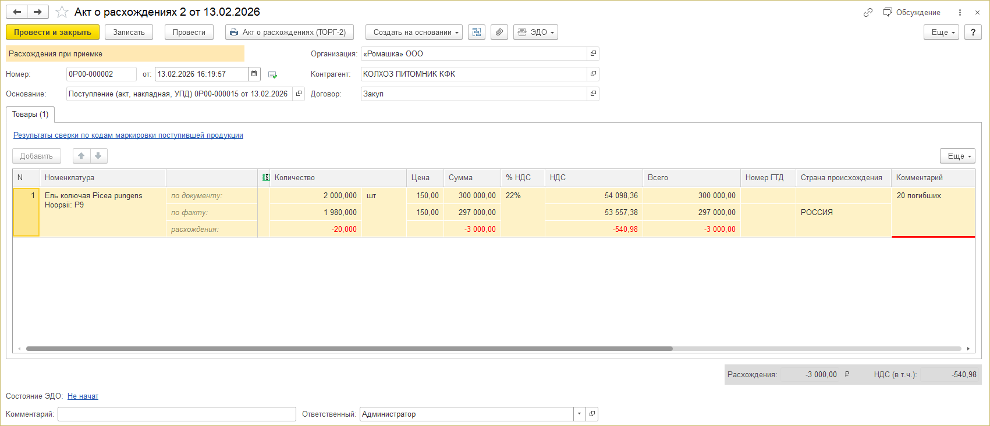Screen dimensions: 990x426
Task: Open calendar picker for document date
Action: [254, 74]
